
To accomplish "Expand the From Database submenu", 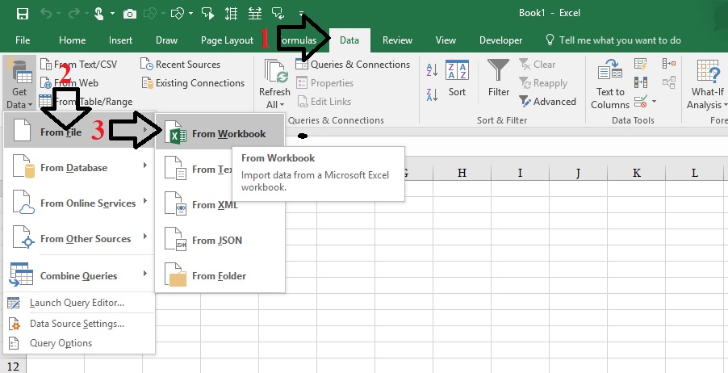I will click(x=79, y=168).
